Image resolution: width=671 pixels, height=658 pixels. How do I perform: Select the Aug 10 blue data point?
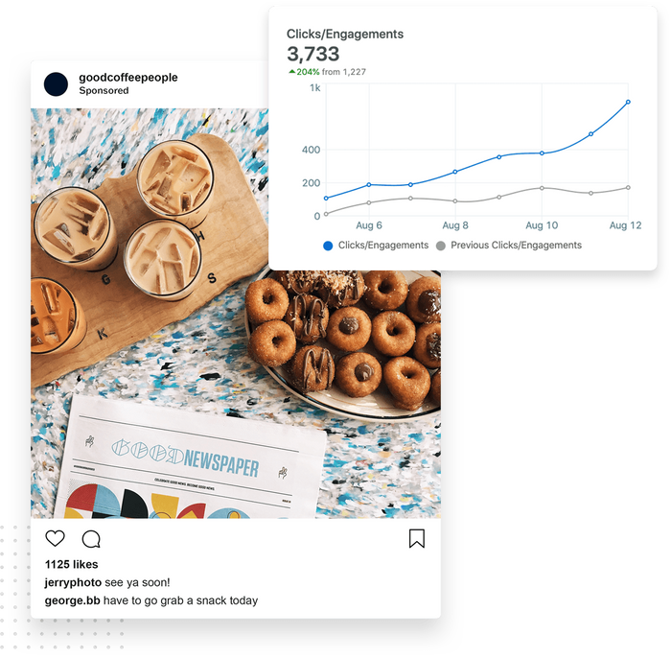coord(542,153)
